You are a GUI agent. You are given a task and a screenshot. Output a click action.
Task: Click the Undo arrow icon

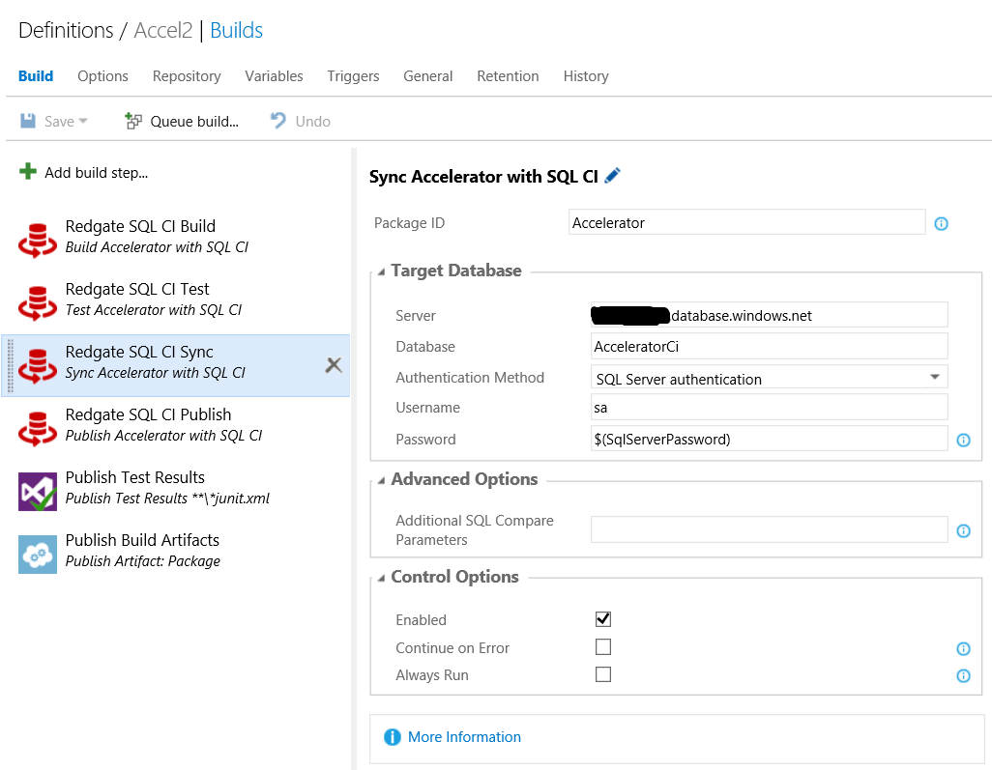pyautogui.click(x=278, y=120)
